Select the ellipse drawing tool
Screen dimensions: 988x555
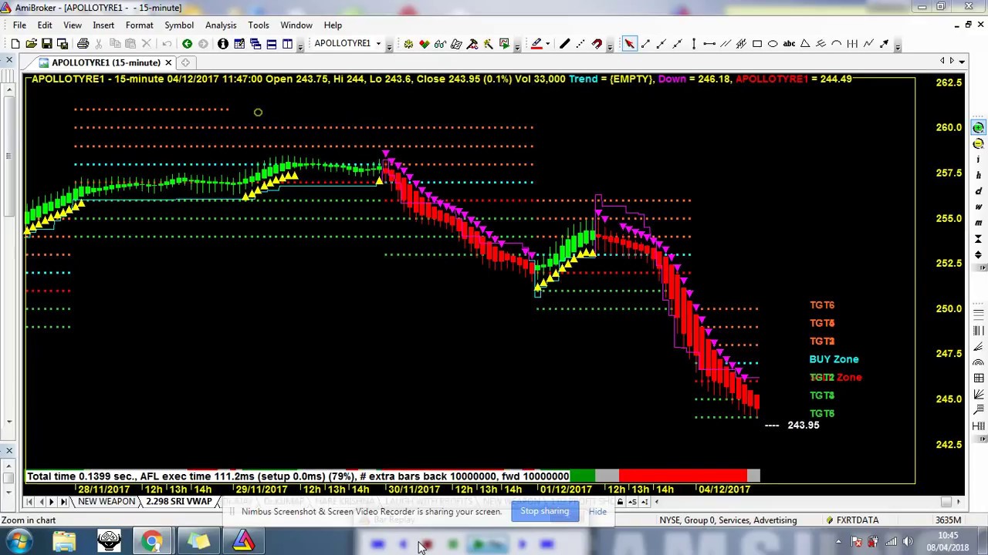[x=773, y=44]
